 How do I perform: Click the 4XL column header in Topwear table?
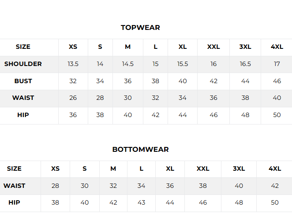pos(277,47)
